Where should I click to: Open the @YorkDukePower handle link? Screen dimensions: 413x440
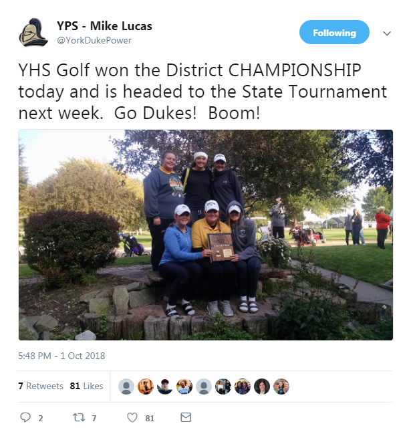pyautogui.click(x=94, y=40)
